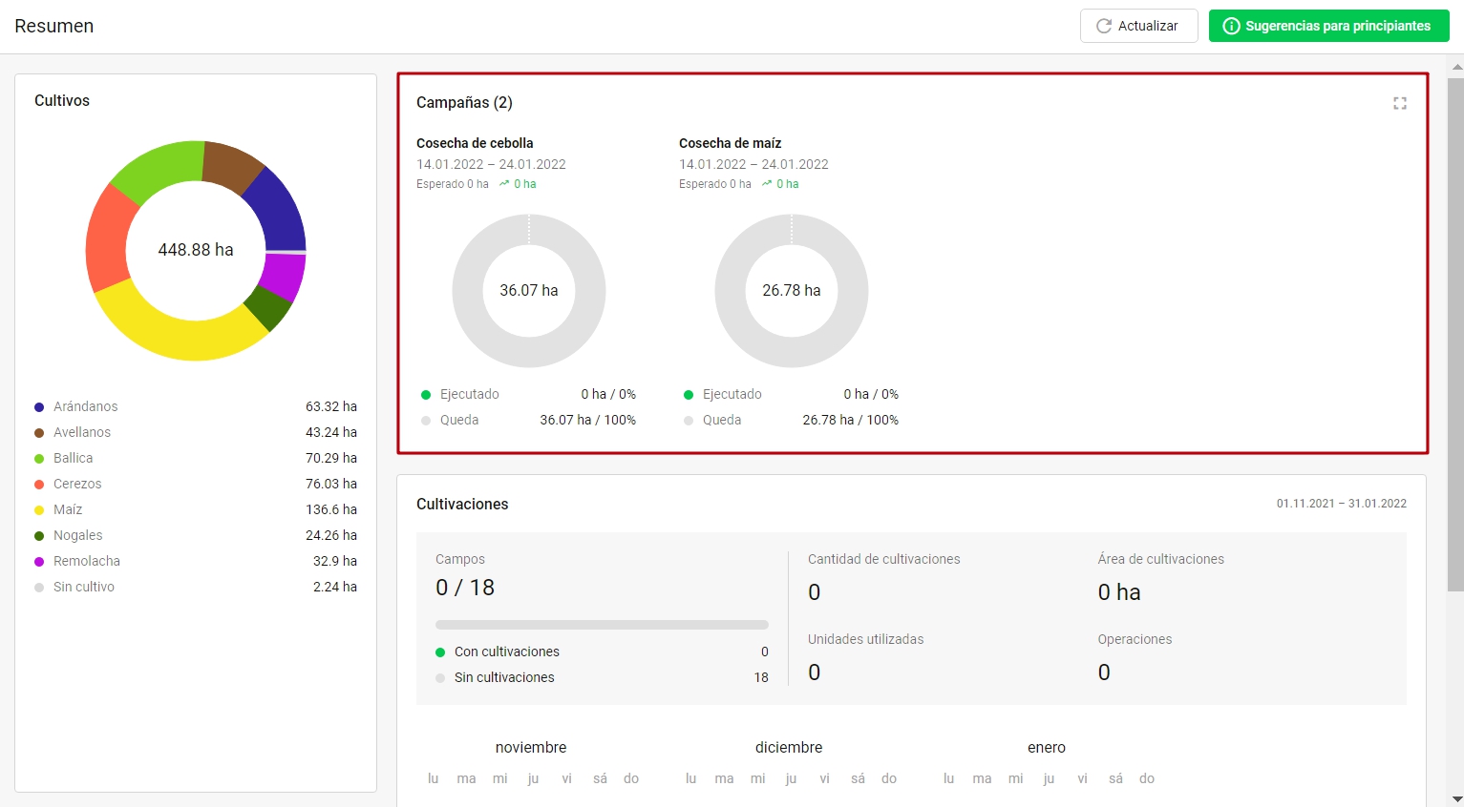Click the green Ejecutado dot under Cosecha de cebolla

(x=426, y=395)
